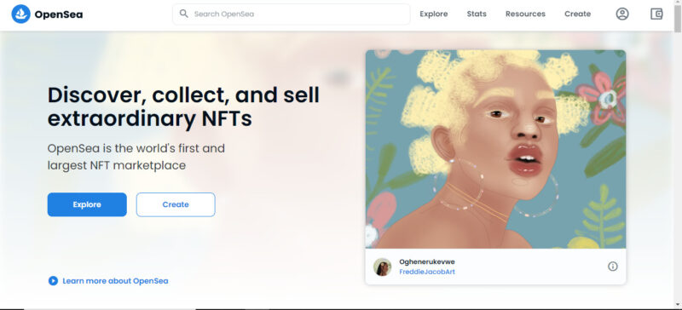
Task: Open the Stats navigation menu
Action: point(477,14)
